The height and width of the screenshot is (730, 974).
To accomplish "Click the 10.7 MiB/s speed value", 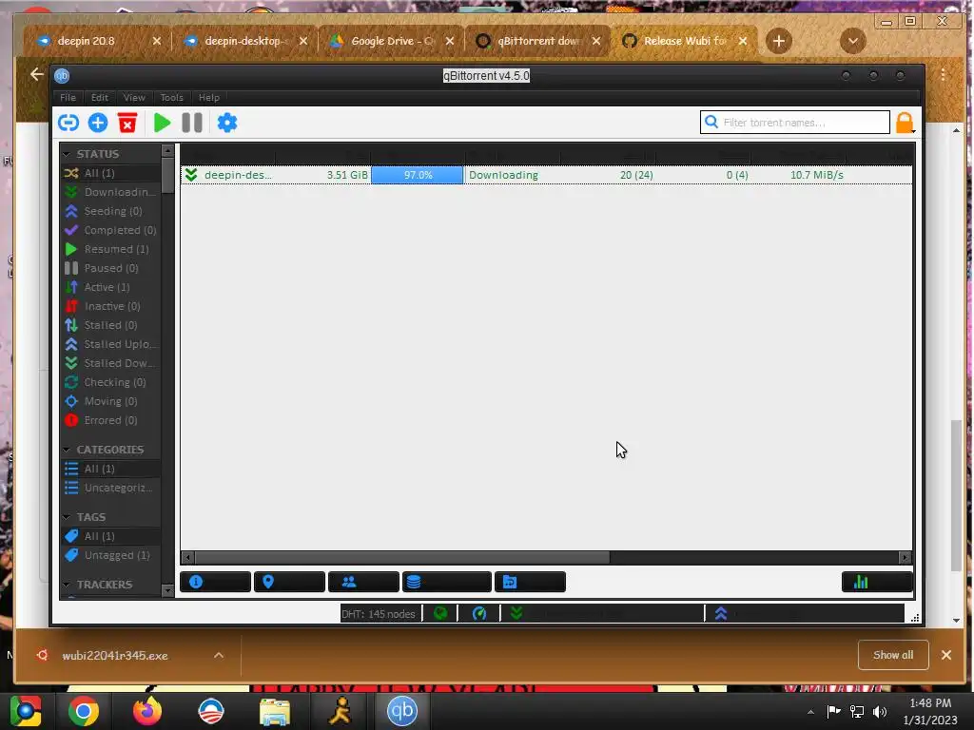I will tap(816, 175).
